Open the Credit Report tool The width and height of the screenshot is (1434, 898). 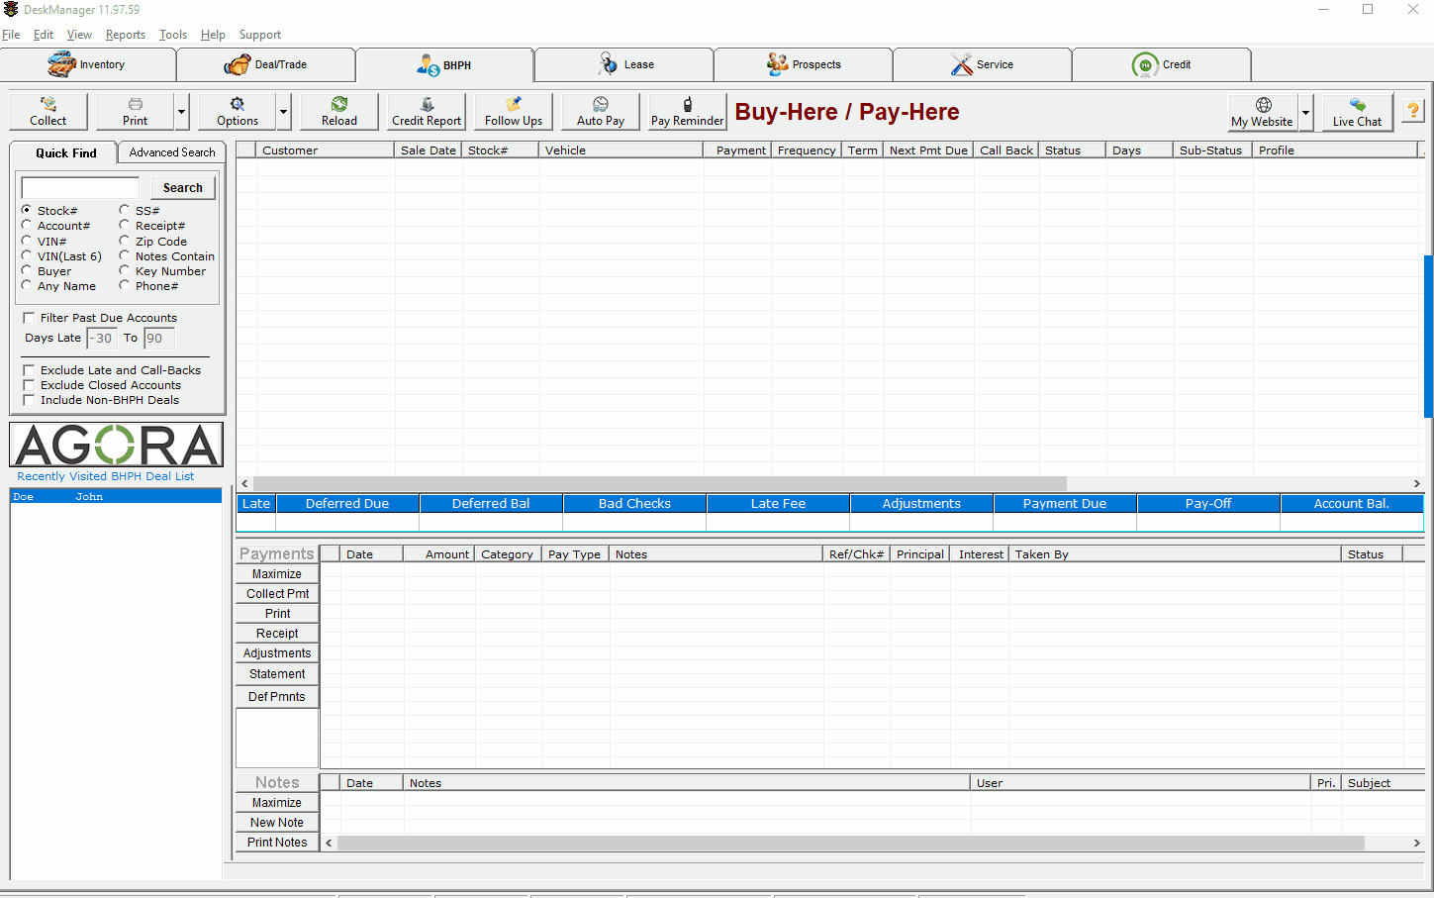[427, 111]
